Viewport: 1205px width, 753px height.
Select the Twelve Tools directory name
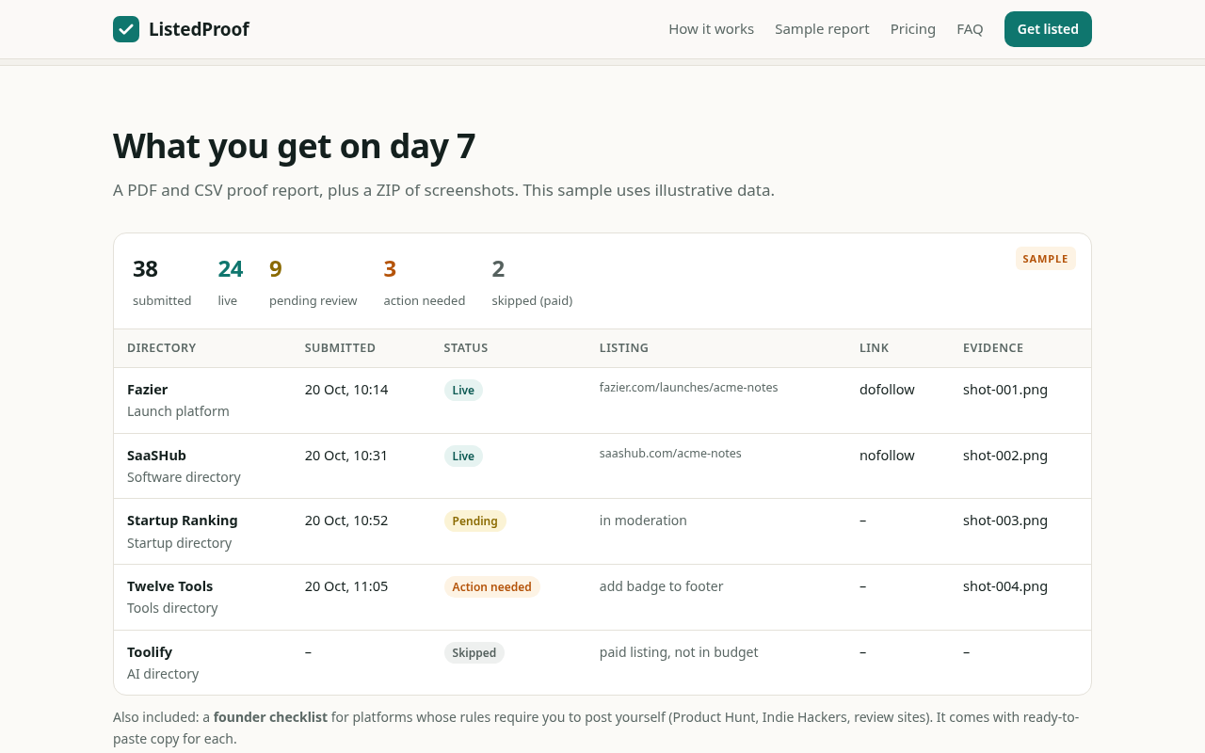170,586
